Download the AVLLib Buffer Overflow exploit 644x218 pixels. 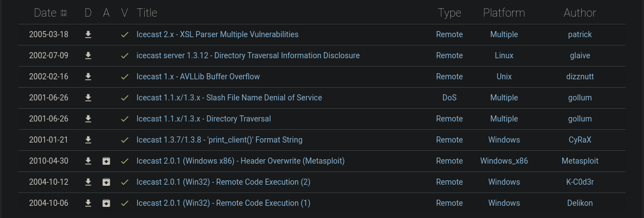88,77
